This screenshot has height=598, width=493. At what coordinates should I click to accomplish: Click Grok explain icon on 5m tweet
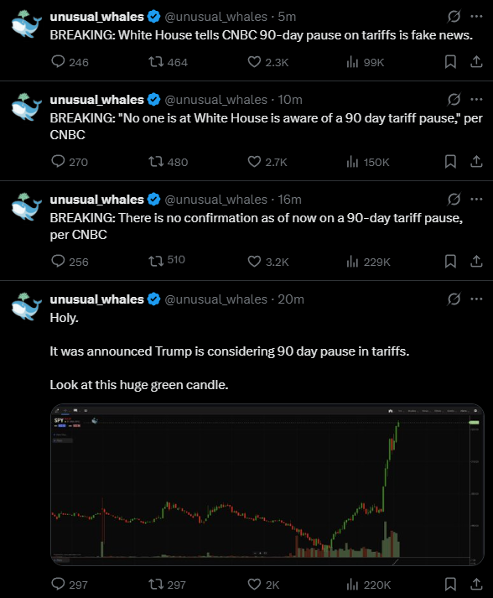point(454,17)
